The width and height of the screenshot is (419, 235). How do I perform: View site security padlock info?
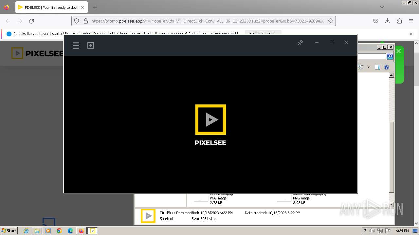coord(86,21)
